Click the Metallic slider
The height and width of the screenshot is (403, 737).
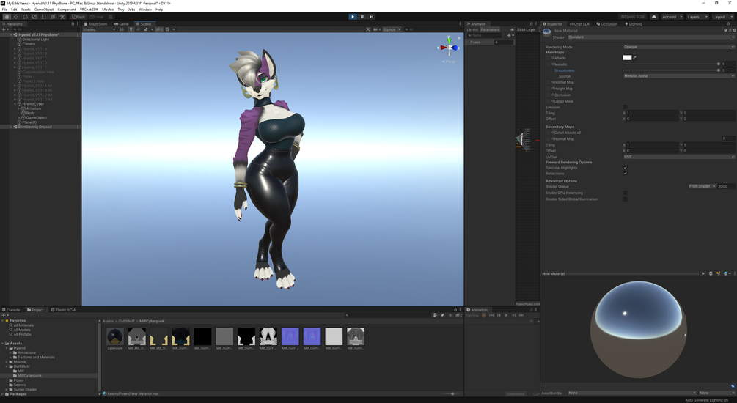tap(671, 64)
